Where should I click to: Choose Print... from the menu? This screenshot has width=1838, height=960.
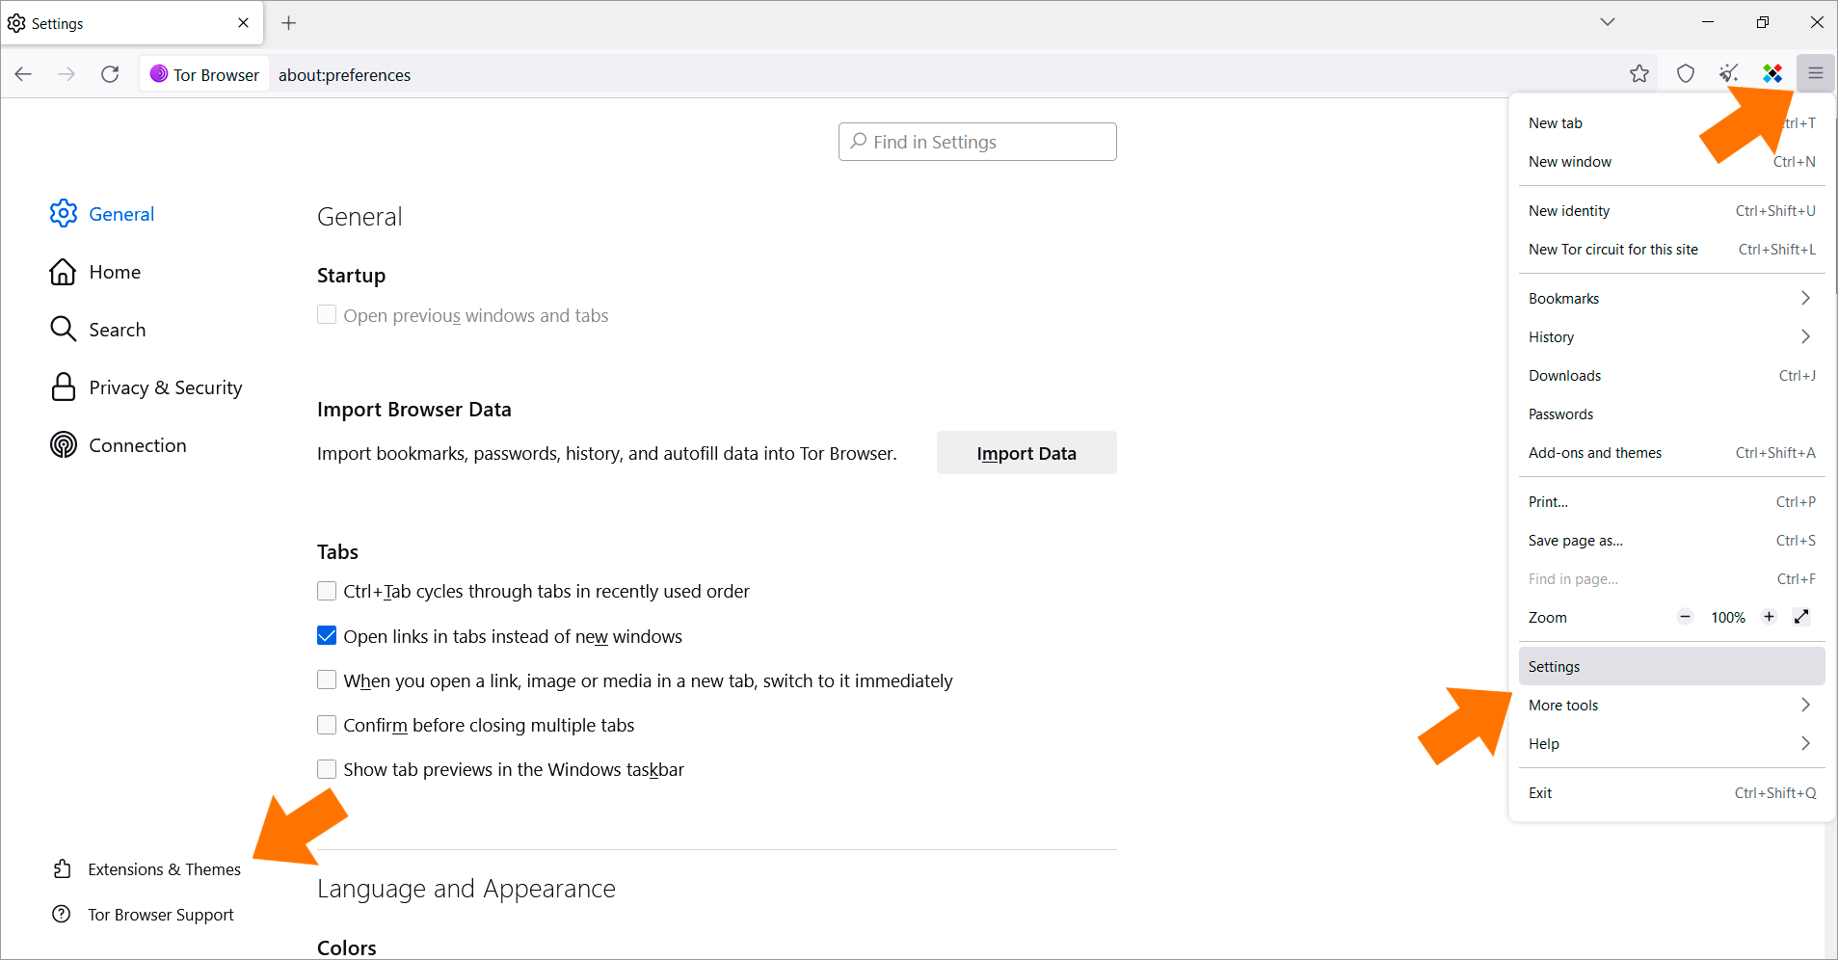[1671, 502]
